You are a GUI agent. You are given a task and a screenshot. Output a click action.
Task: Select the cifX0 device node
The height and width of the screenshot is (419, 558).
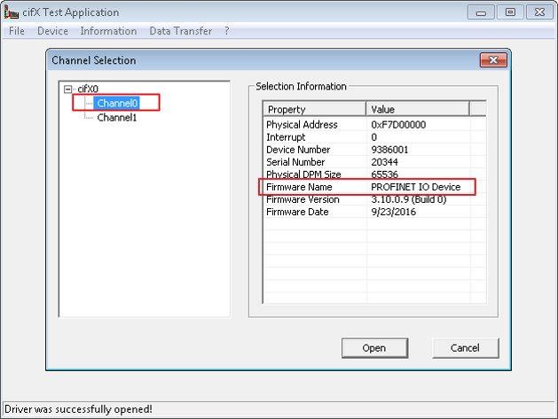tap(88, 89)
